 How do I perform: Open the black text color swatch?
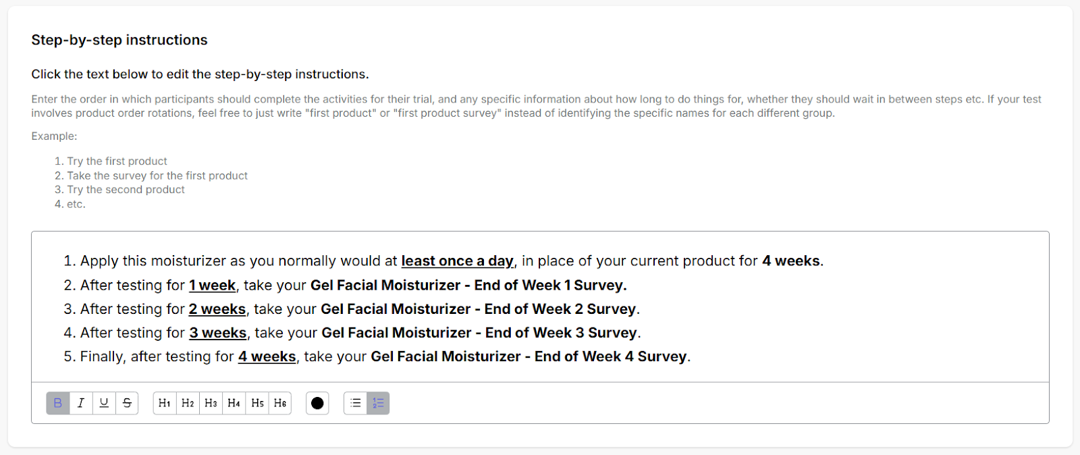(x=317, y=403)
